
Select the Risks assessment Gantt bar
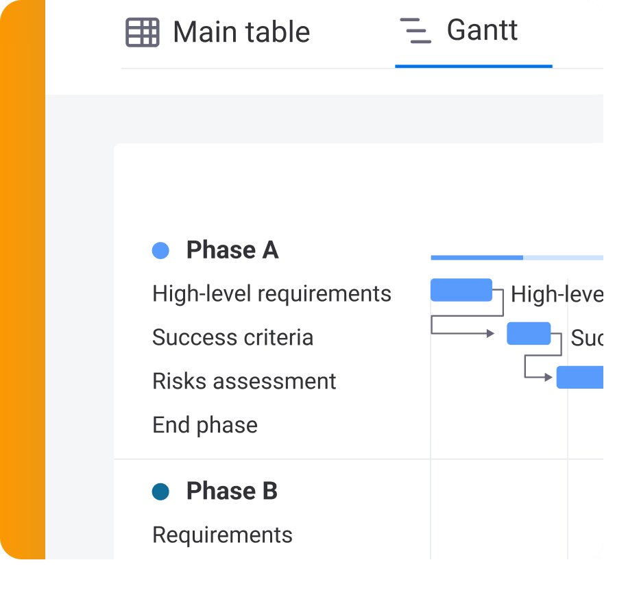pos(581,377)
